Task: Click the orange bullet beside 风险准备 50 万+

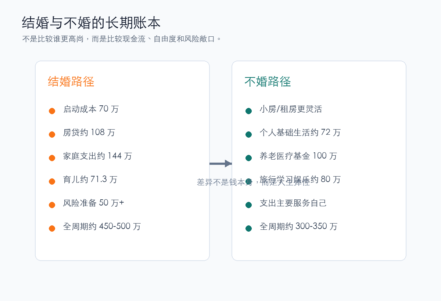Action: [52, 205]
